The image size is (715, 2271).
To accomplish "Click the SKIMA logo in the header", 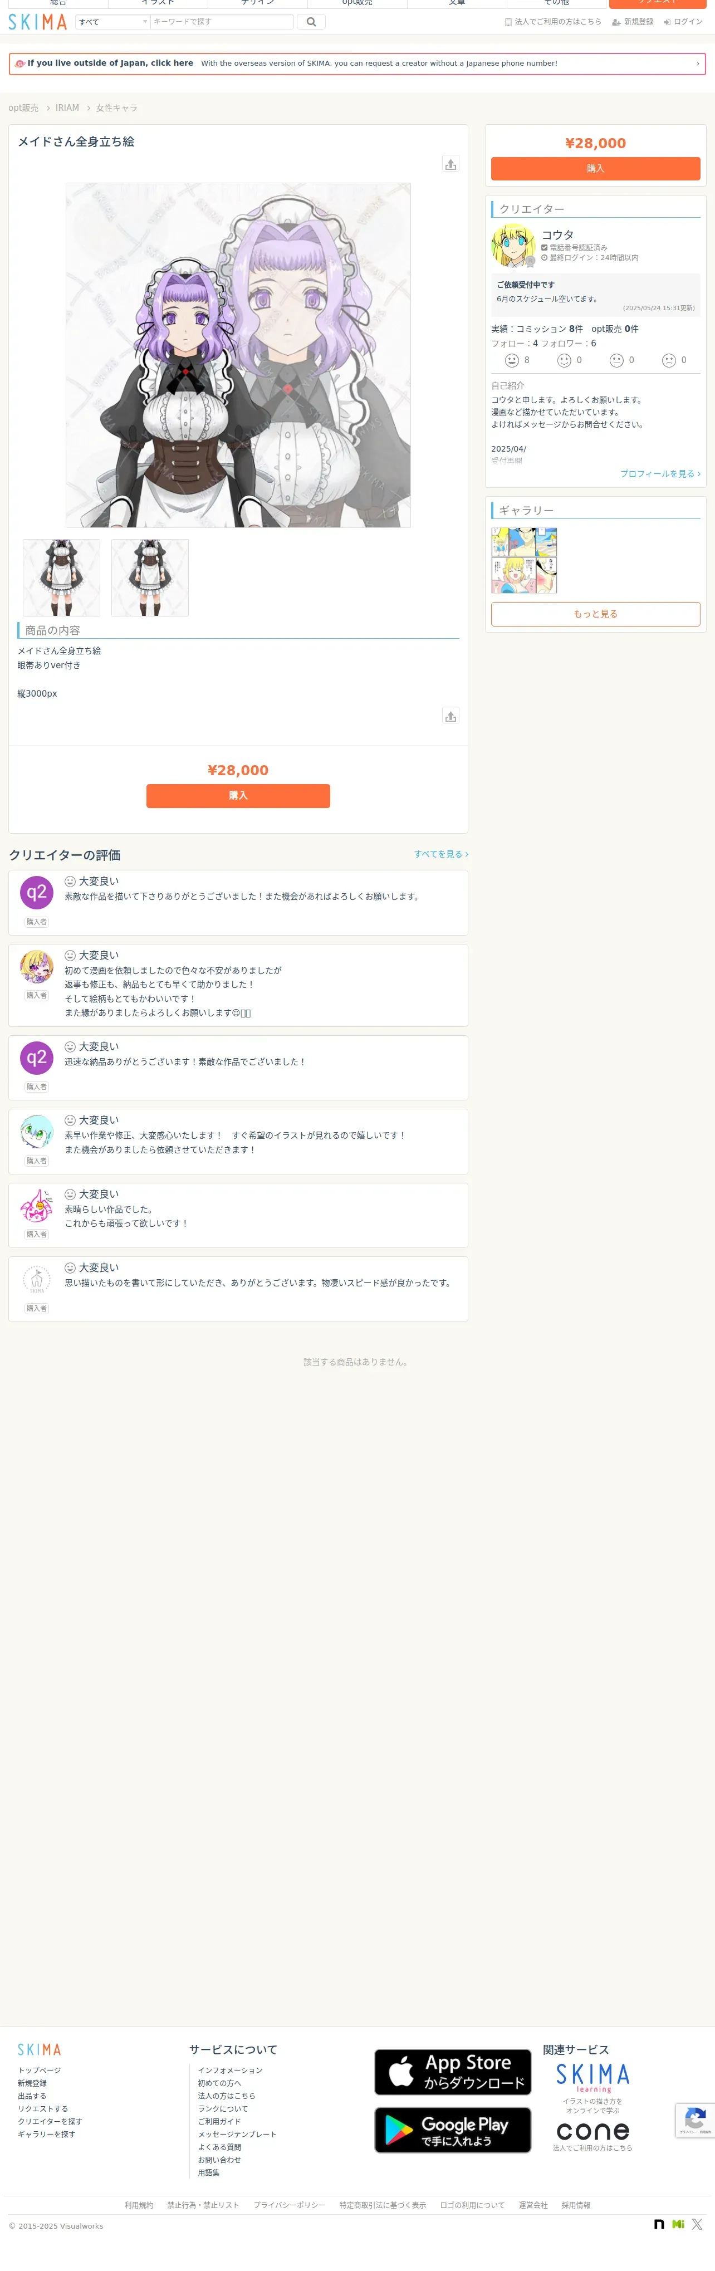I will tap(38, 22).
